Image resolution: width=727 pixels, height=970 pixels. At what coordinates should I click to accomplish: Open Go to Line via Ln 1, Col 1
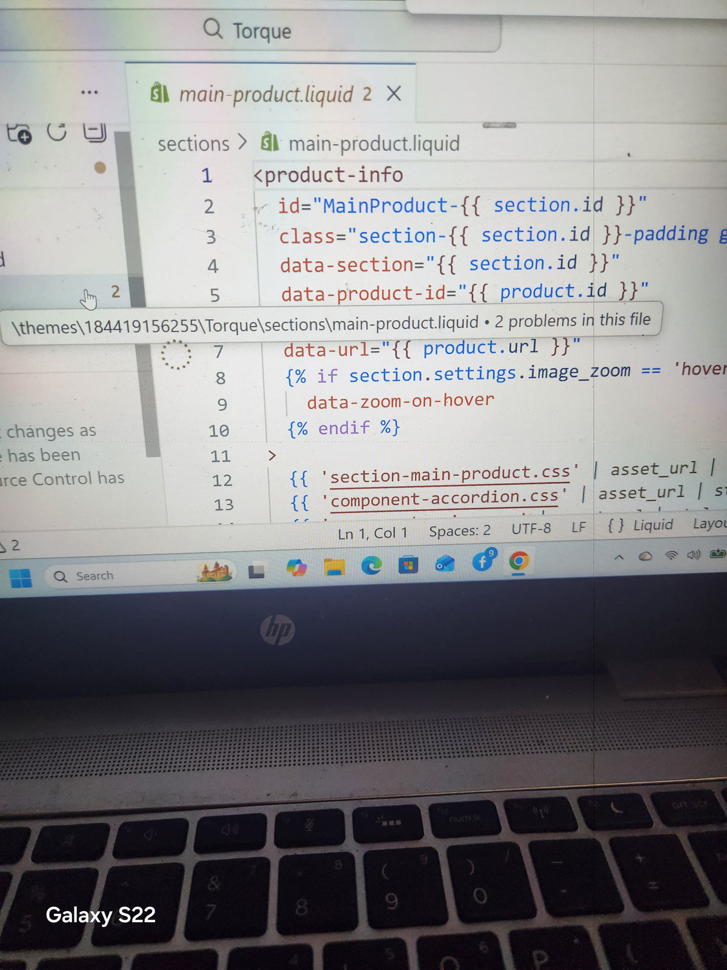(x=373, y=533)
